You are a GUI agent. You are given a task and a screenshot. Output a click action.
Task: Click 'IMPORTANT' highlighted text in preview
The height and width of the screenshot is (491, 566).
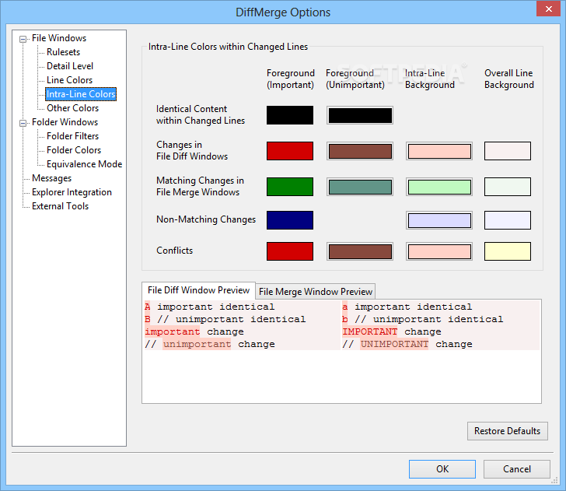tap(369, 331)
